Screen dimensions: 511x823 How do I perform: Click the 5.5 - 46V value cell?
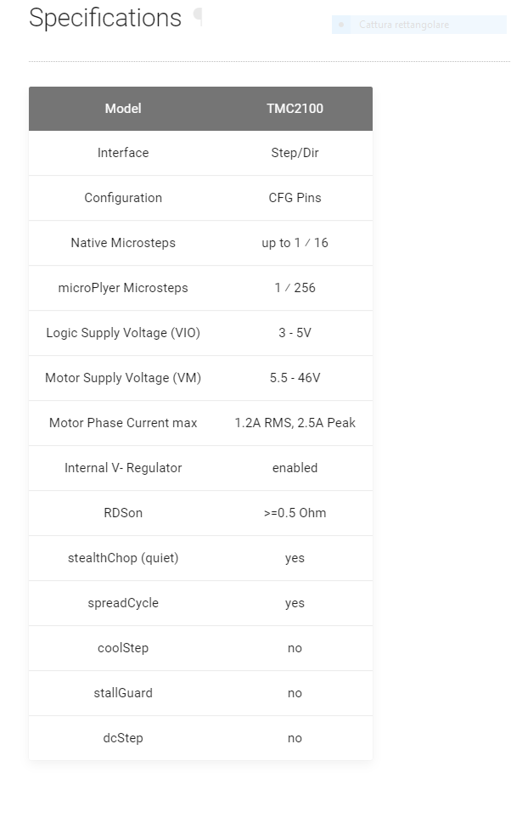pos(295,378)
